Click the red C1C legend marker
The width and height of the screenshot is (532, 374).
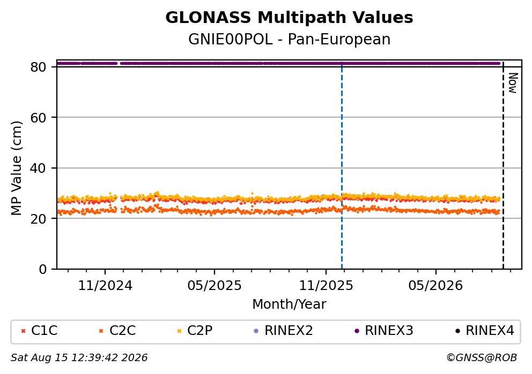[24, 331]
